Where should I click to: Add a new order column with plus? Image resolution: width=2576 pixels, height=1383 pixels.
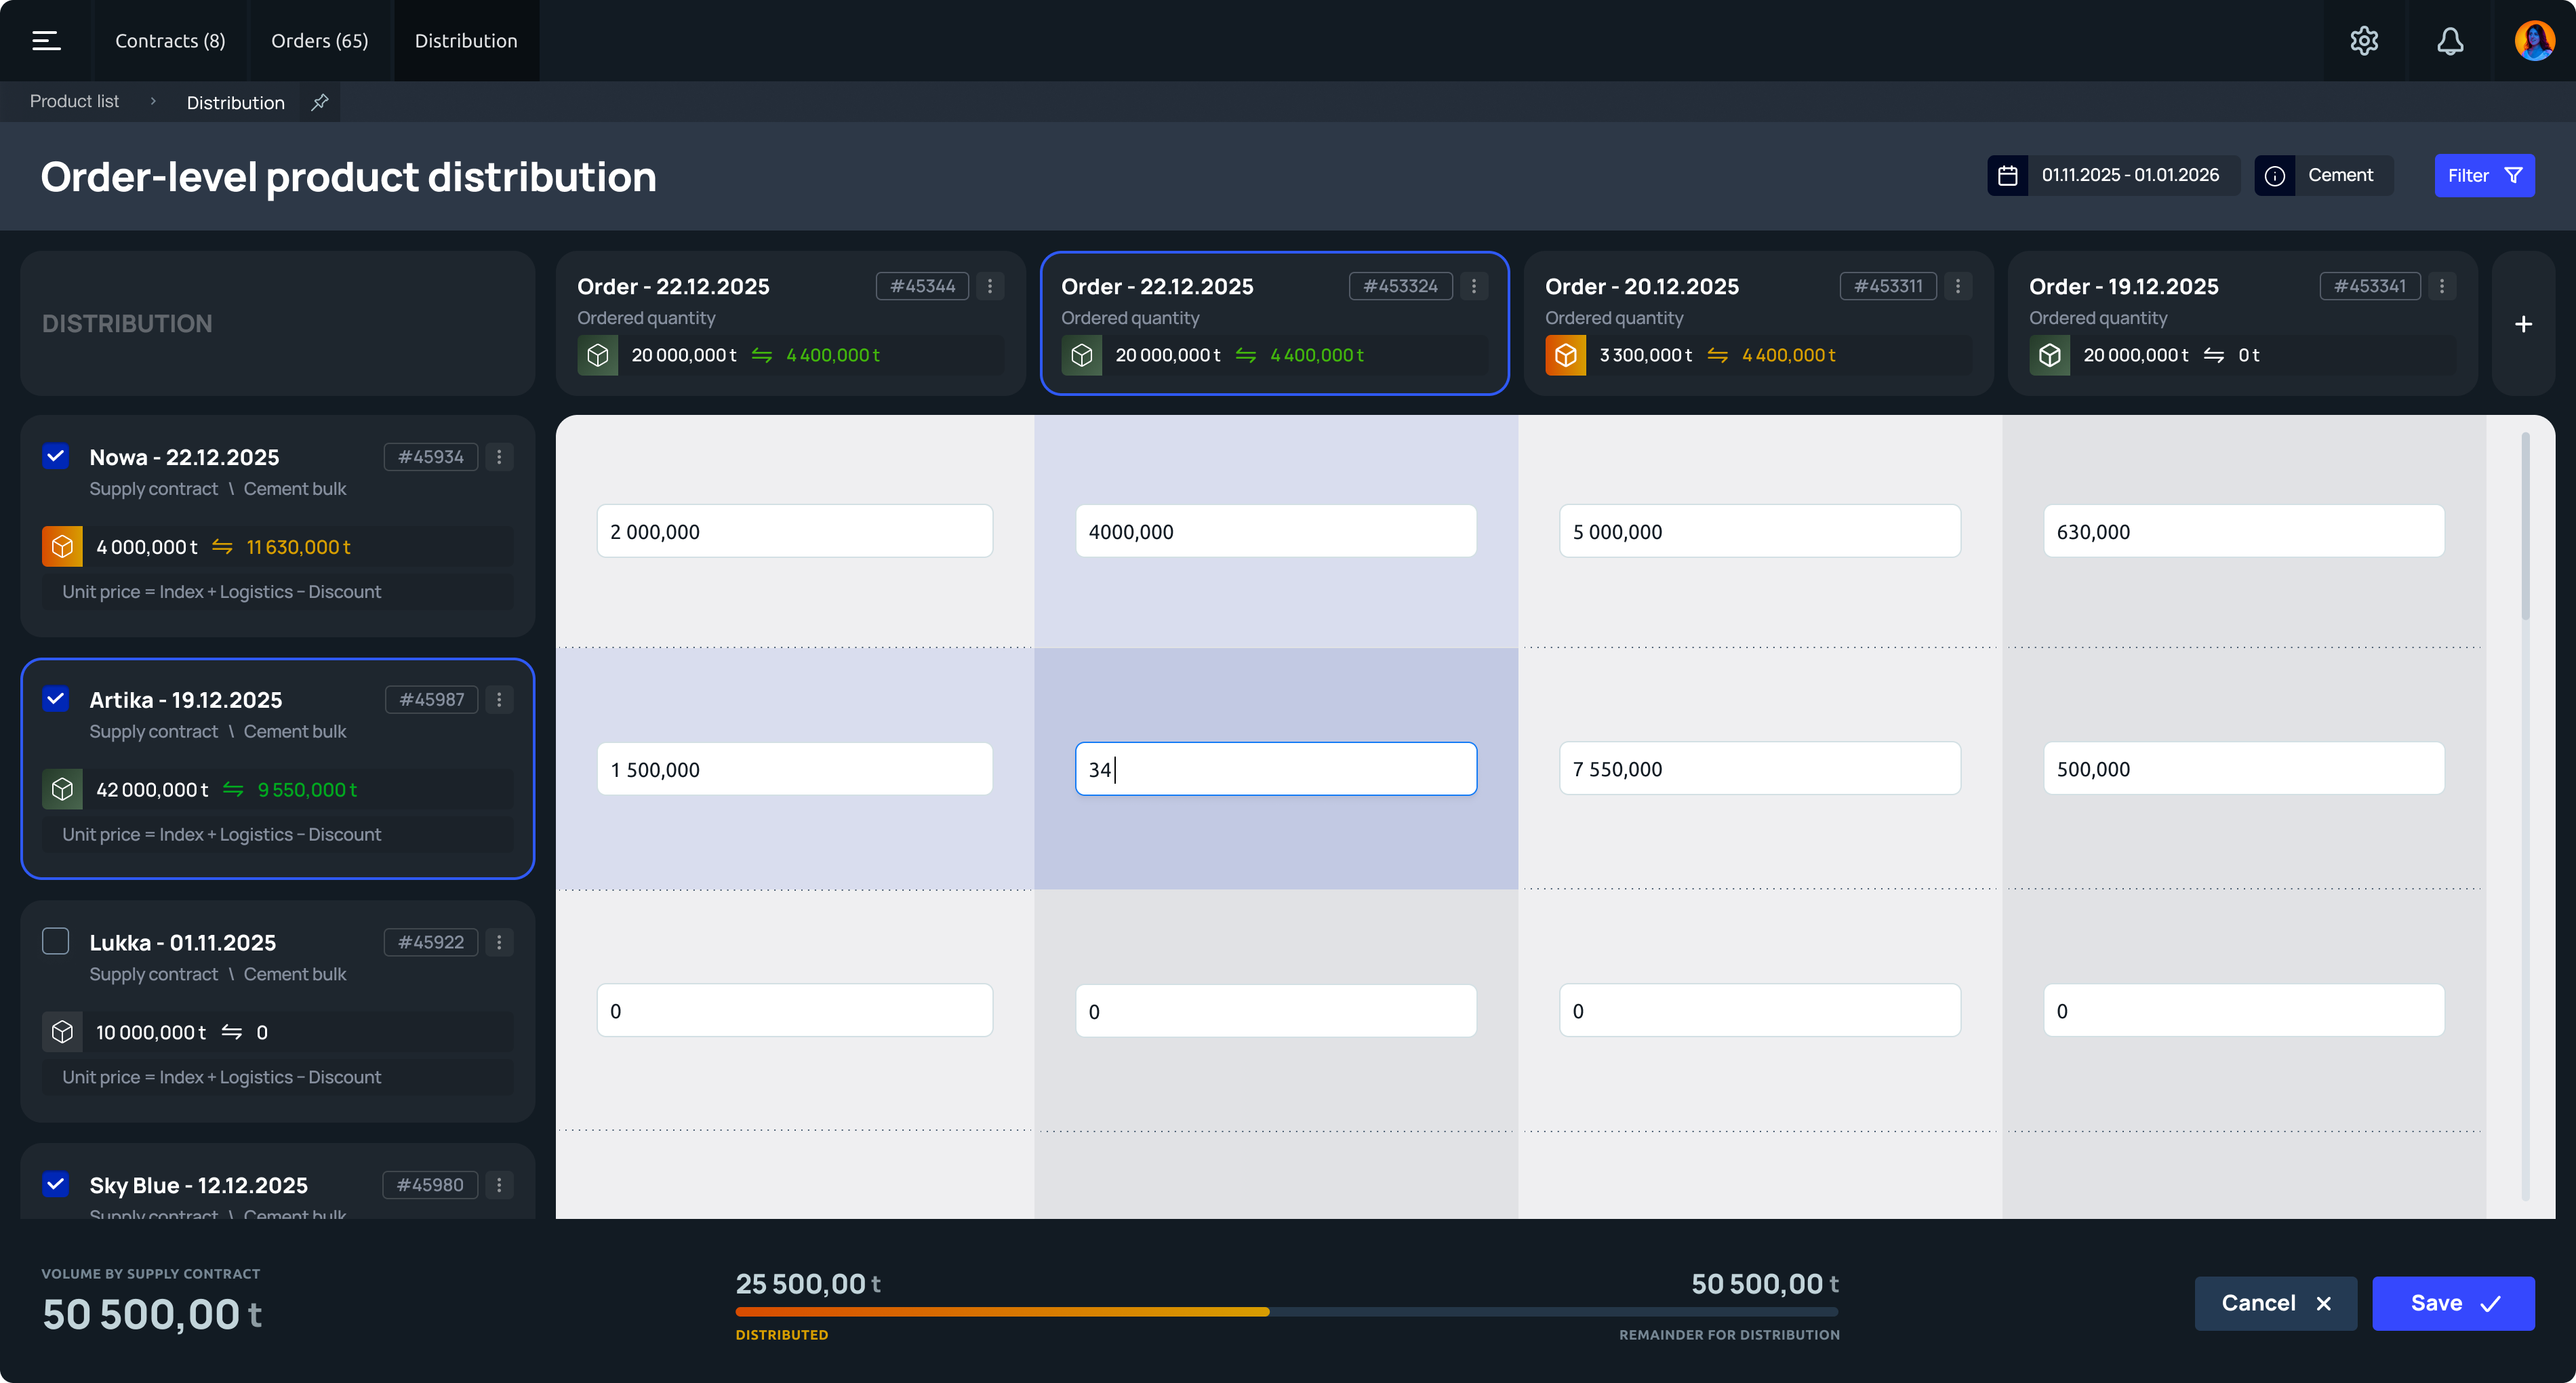[2523, 324]
